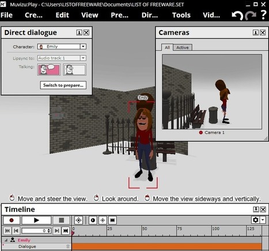Open the timeline settings gear dropdown
The height and width of the screenshot is (251, 269).
258,220
